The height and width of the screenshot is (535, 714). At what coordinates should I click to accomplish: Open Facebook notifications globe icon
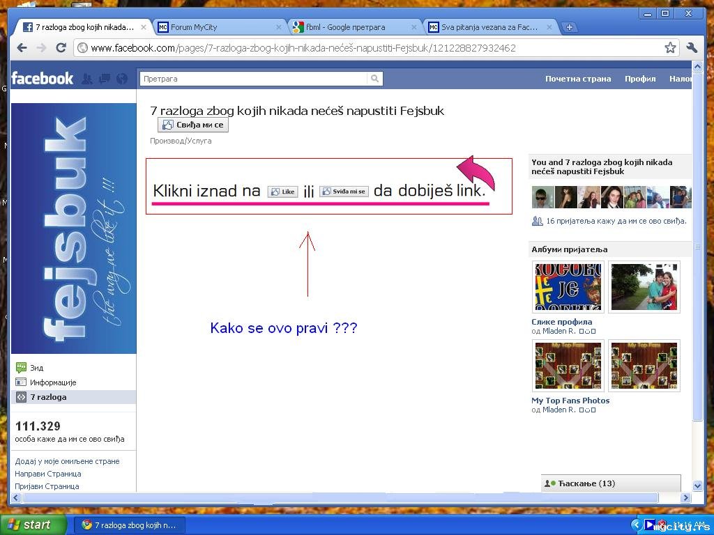(x=122, y=79)
